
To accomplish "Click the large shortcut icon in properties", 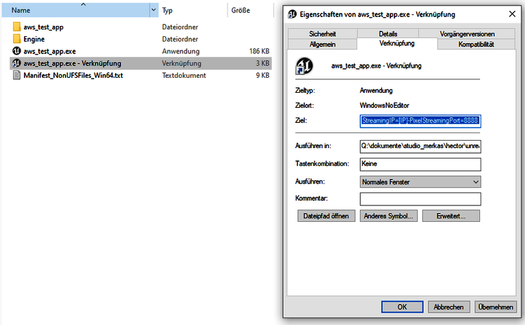I will coord(304,66).
